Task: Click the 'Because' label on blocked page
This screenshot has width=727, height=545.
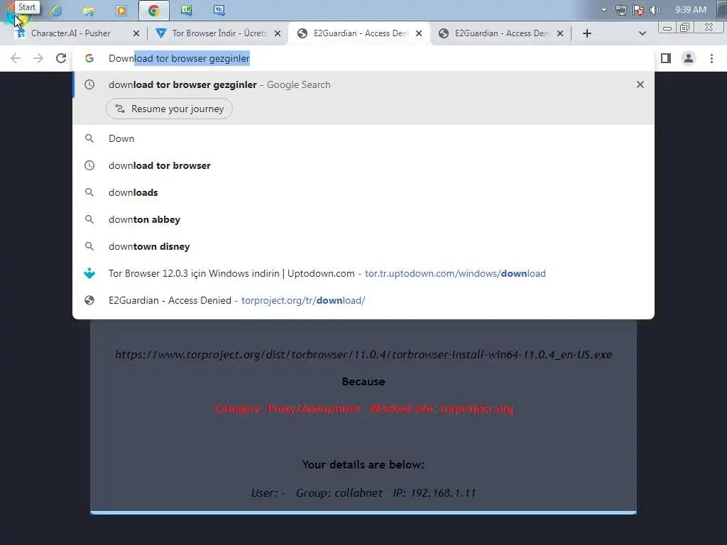Action: 363,381
